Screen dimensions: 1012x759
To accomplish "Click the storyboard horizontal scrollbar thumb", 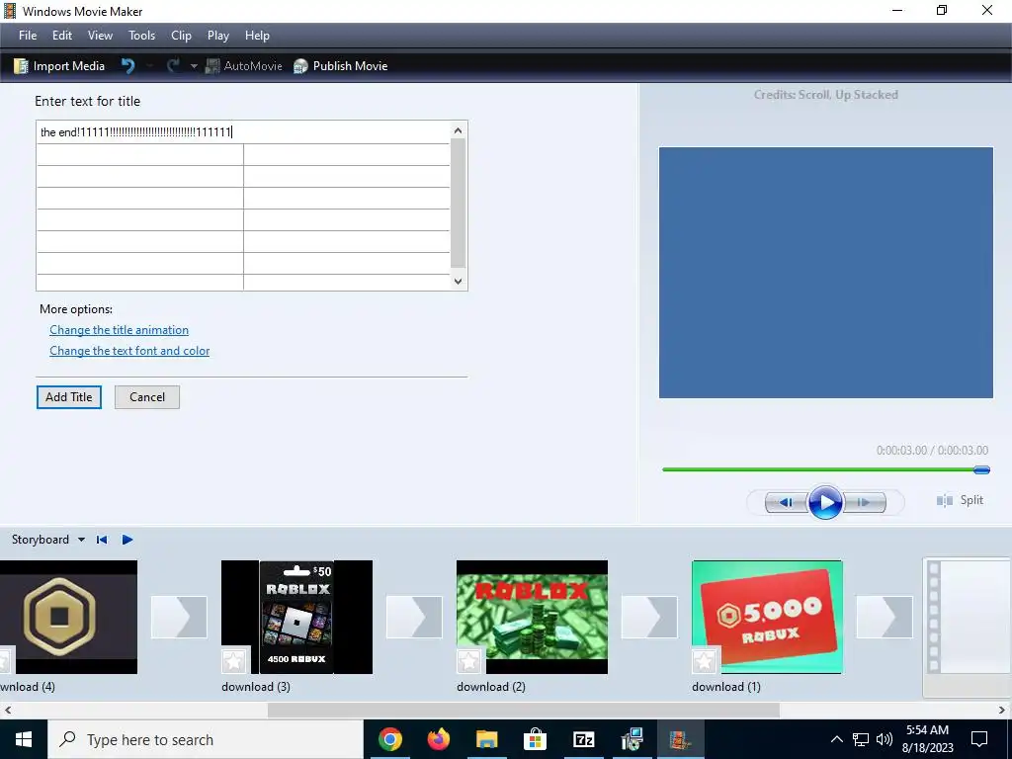I will [524, 710].
